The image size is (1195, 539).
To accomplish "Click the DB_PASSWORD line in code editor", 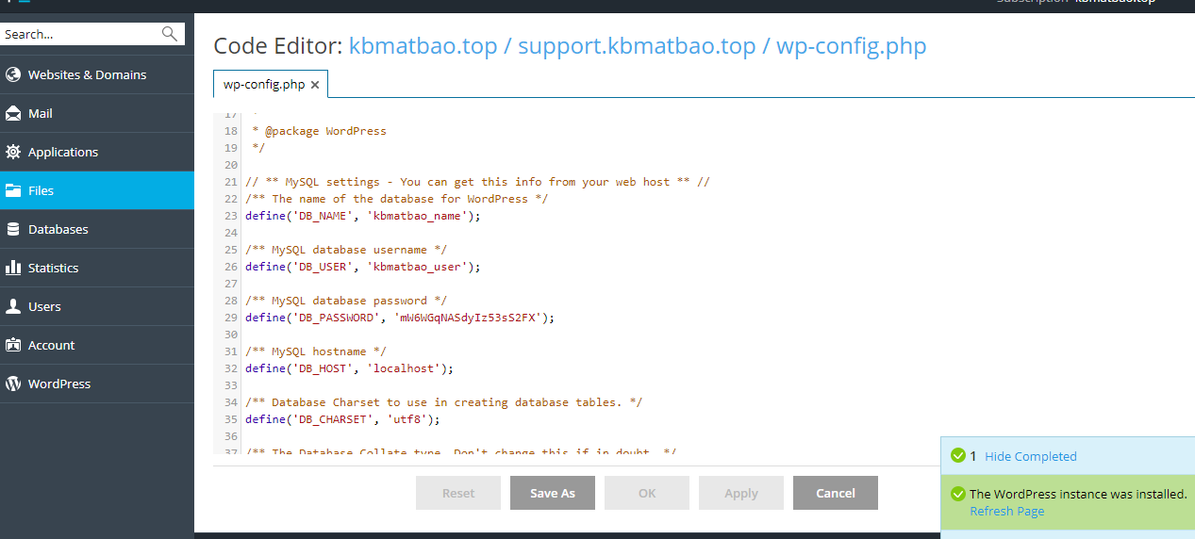I will point(400,318).
